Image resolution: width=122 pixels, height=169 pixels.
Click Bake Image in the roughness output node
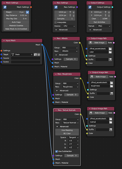click(x=99, y=77)
